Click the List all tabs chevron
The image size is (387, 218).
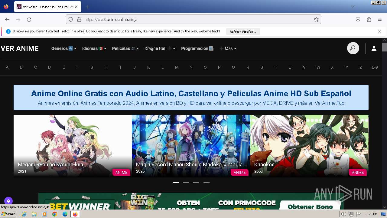353,7
